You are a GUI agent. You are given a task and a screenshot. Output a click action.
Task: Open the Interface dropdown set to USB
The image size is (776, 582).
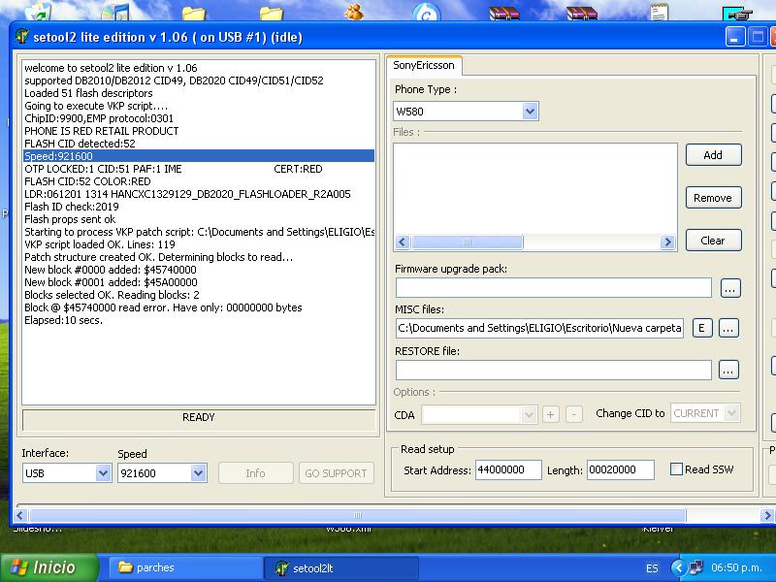point(103,473)
